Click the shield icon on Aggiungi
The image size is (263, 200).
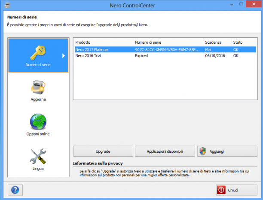click(x=203, y=151)
